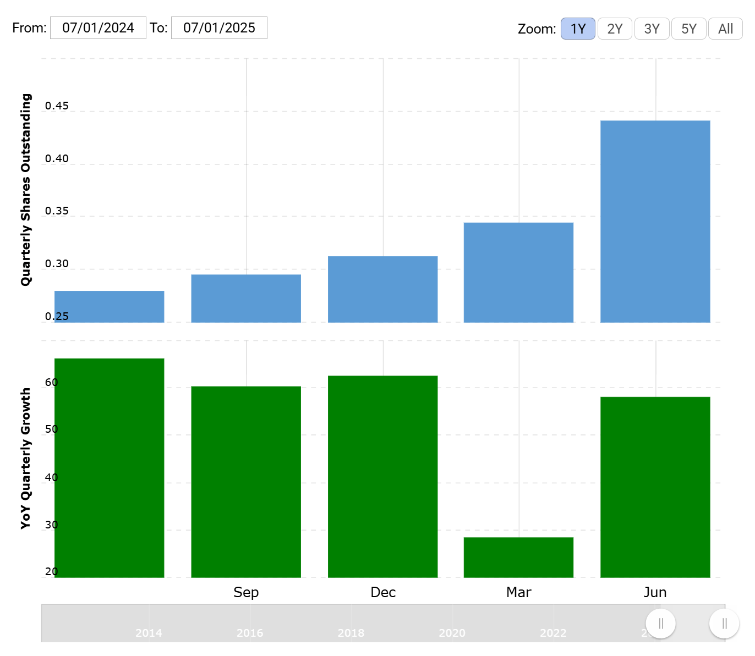This screenshot has width=755, height=656.
Task: Select the June green growth bar
Action: [655, 487]
